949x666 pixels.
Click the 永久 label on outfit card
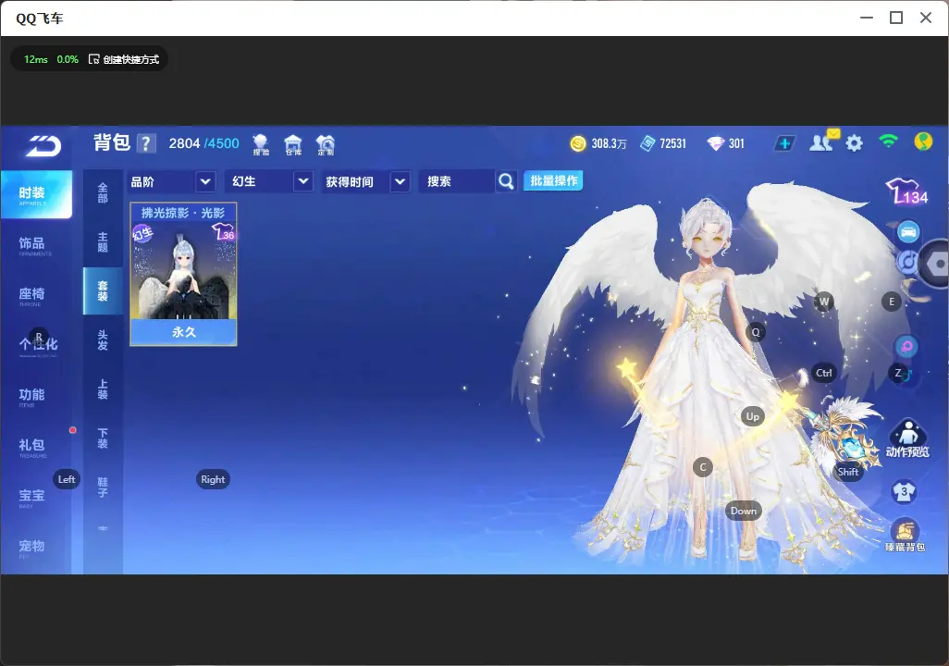pos(184,332)
